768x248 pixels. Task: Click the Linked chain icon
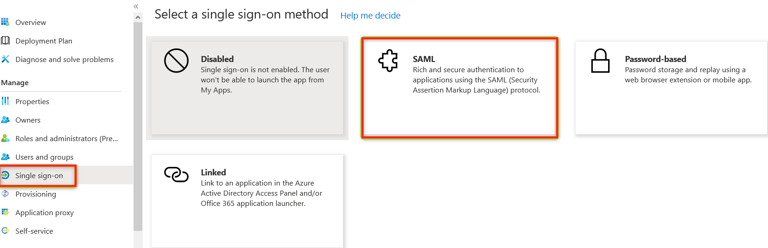[176, 174]
